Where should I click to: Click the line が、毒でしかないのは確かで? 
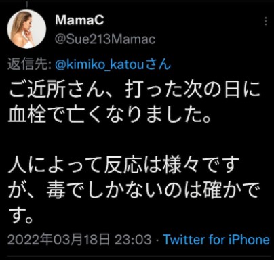click(134, 190)
